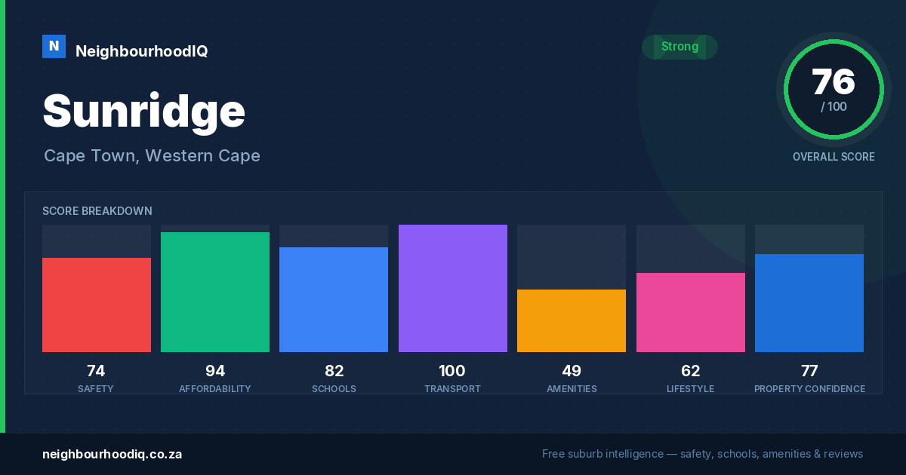Image resolution: width=906 pixels, height=475 pixels.
Task: Click the Cape Town, Western Cape subtitle
Action: coord(152,156)
